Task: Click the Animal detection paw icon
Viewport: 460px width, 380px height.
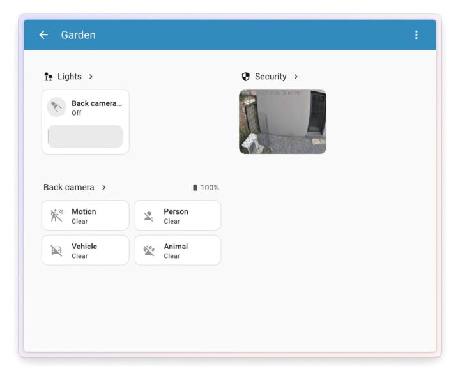Action: click(149, 250)
